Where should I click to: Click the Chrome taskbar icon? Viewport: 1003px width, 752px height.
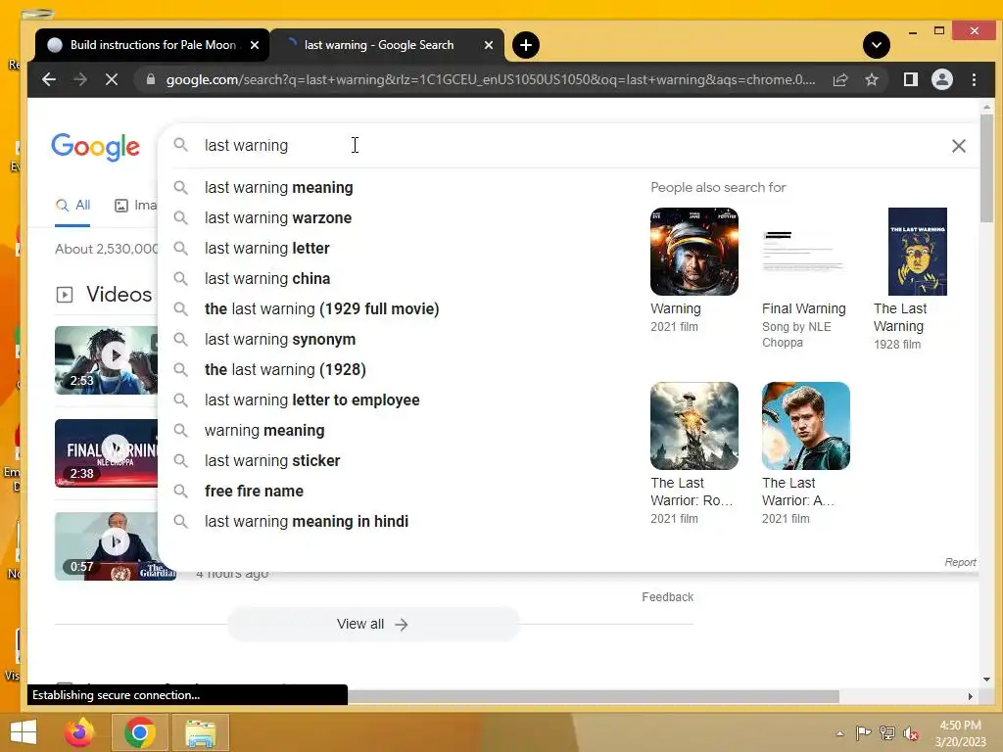139,732
